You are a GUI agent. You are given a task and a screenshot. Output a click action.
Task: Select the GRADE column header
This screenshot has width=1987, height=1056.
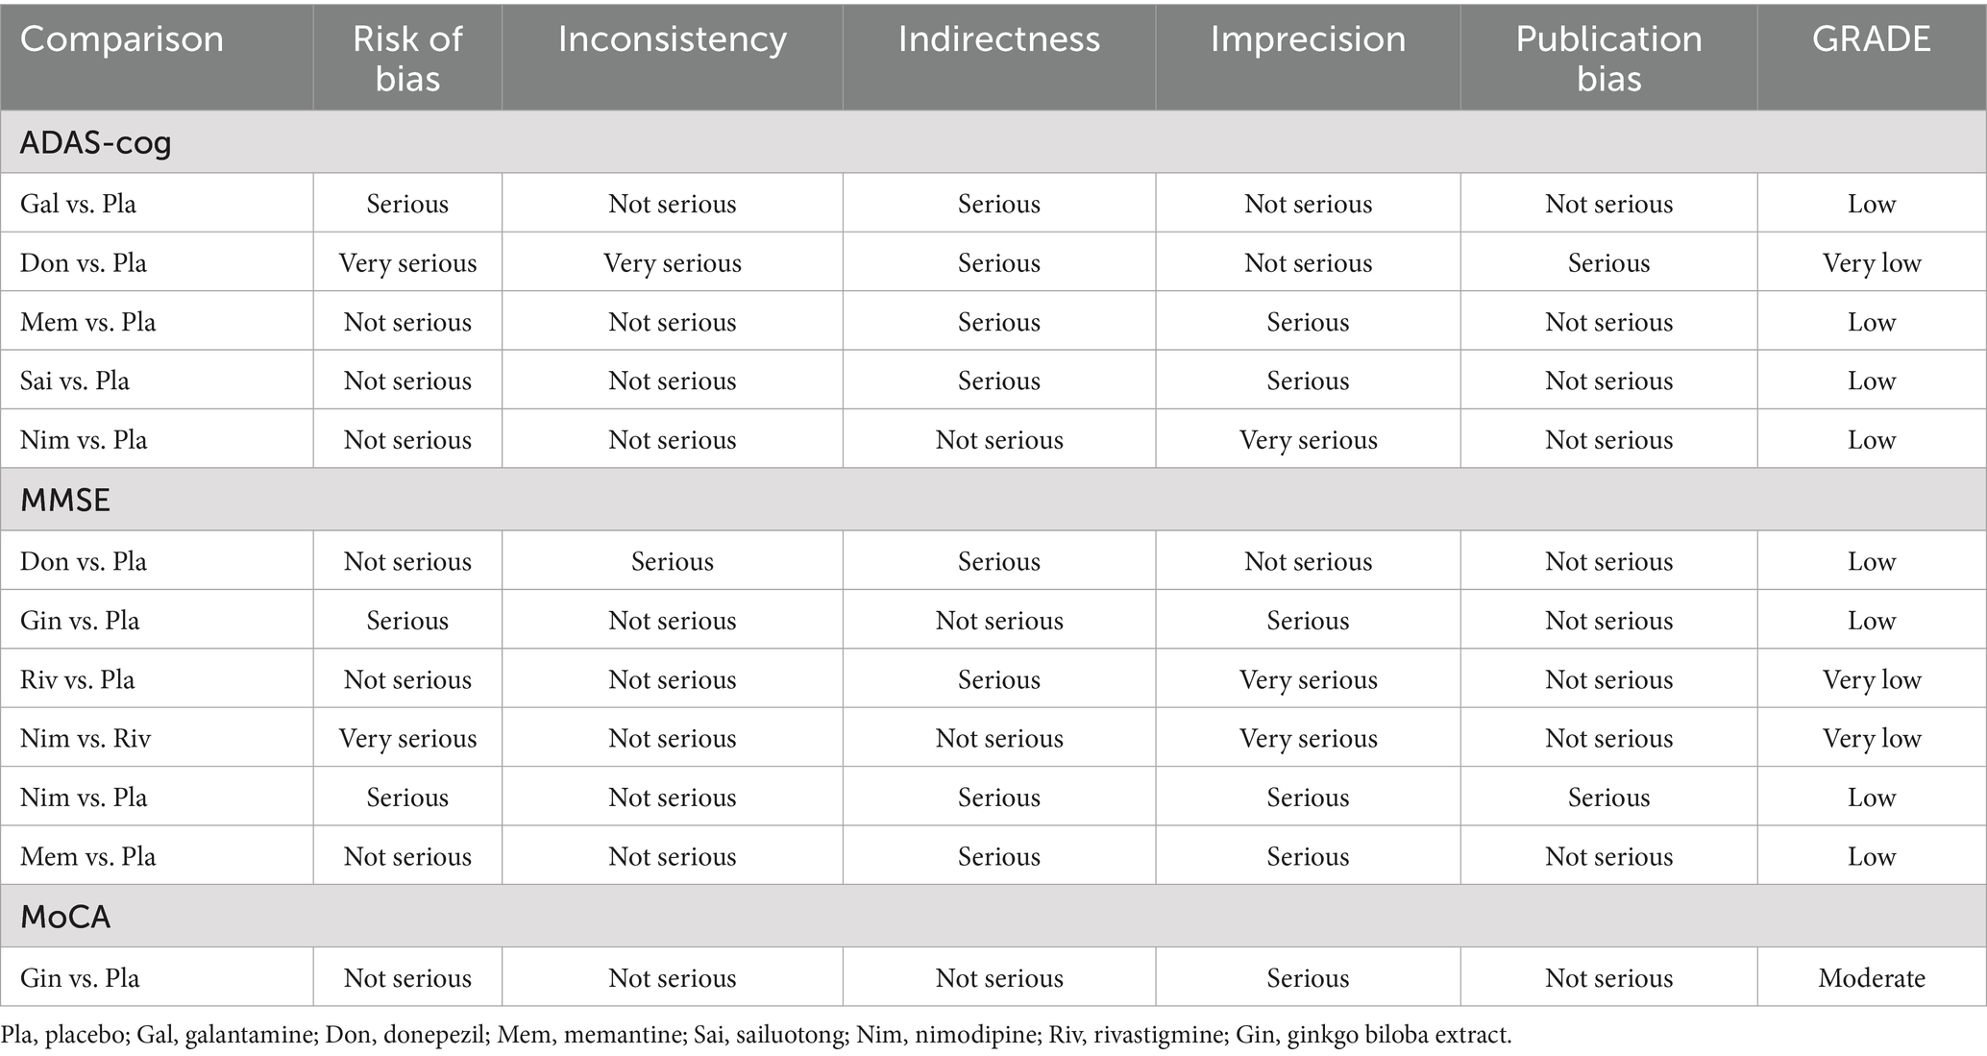(1871, 39)
